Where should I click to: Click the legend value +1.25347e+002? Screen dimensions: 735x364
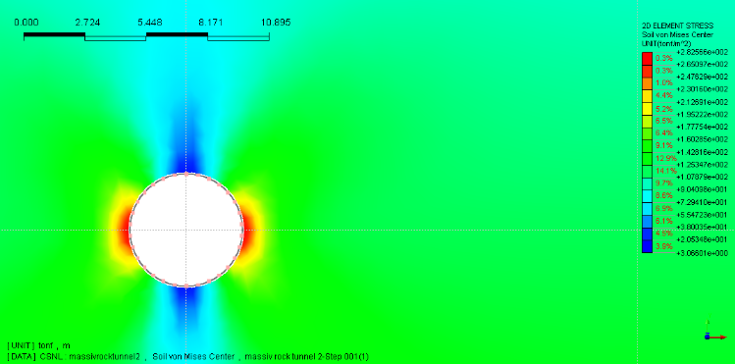pyautogui.click(x=703, y=165)
